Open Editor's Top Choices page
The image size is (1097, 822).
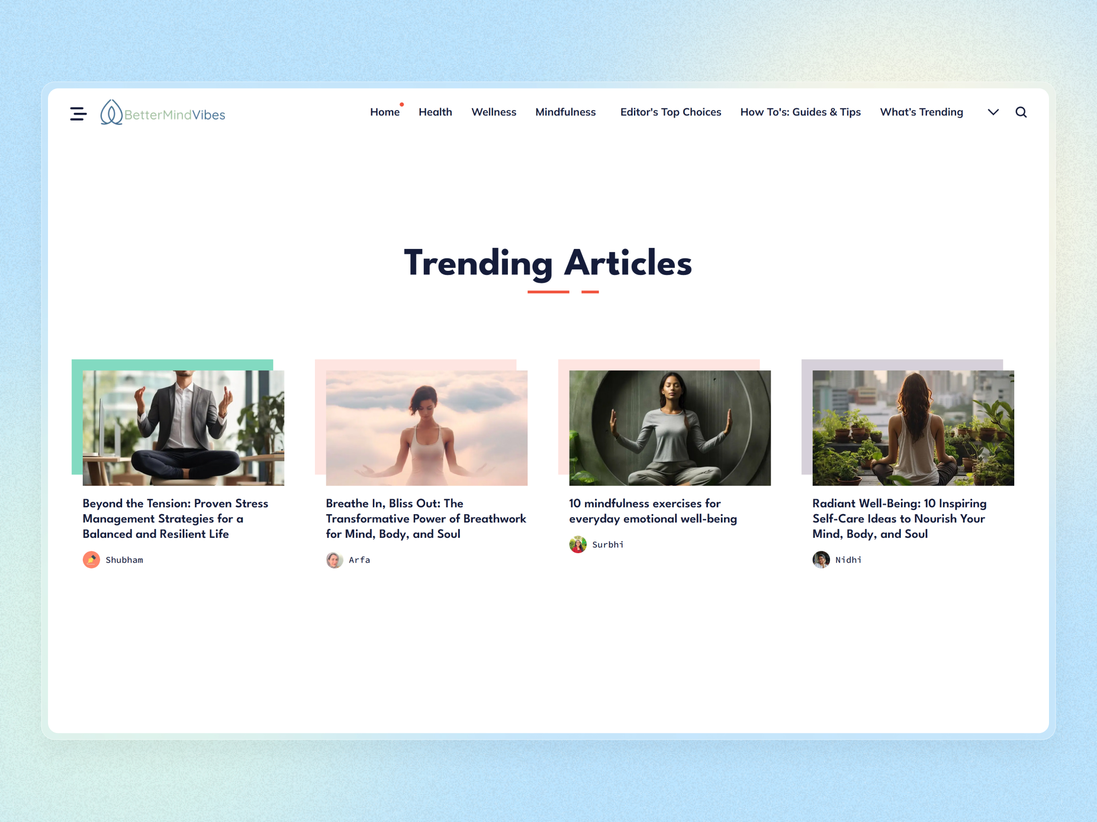point(671,112)
